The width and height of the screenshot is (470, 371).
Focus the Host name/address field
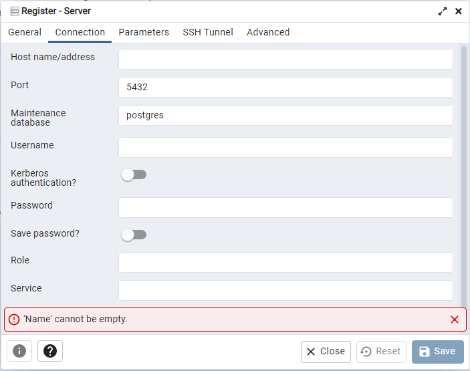[x=285, y=59]
